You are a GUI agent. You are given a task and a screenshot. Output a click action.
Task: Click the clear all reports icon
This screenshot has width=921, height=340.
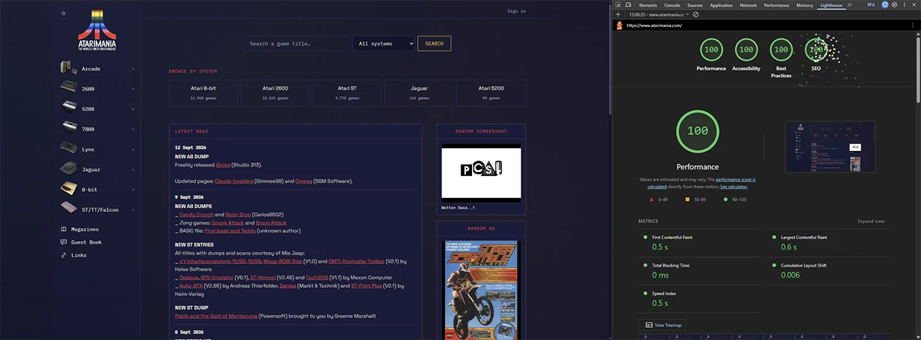coord(695,14)
